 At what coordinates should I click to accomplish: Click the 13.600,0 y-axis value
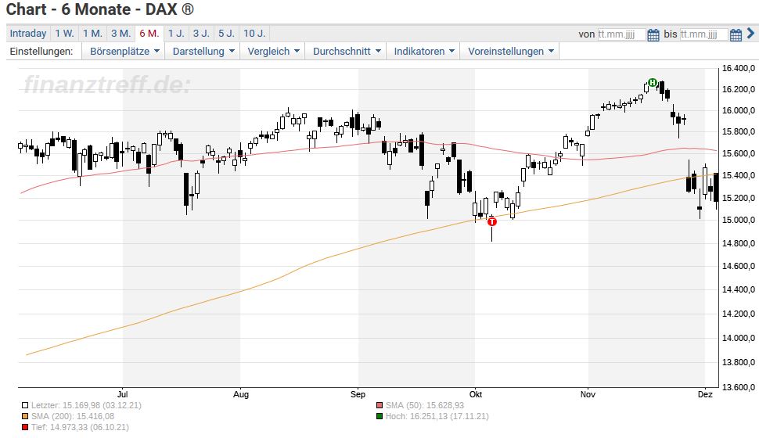click(738, 386)
